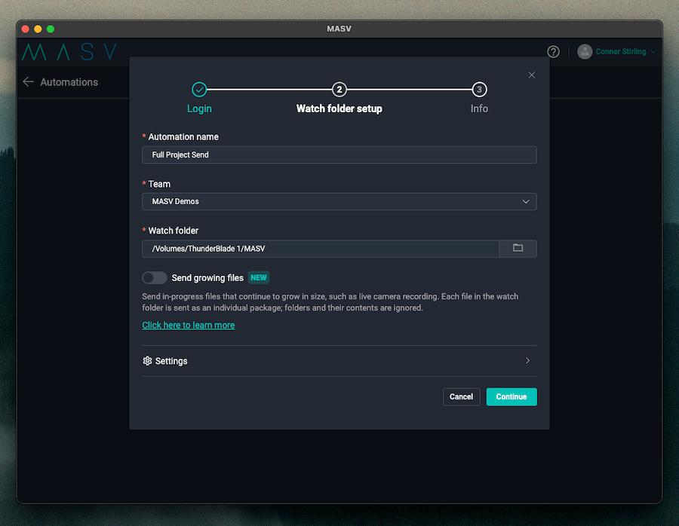
Task: Click the Settings gear icon
Action: [x=147, y=361]
